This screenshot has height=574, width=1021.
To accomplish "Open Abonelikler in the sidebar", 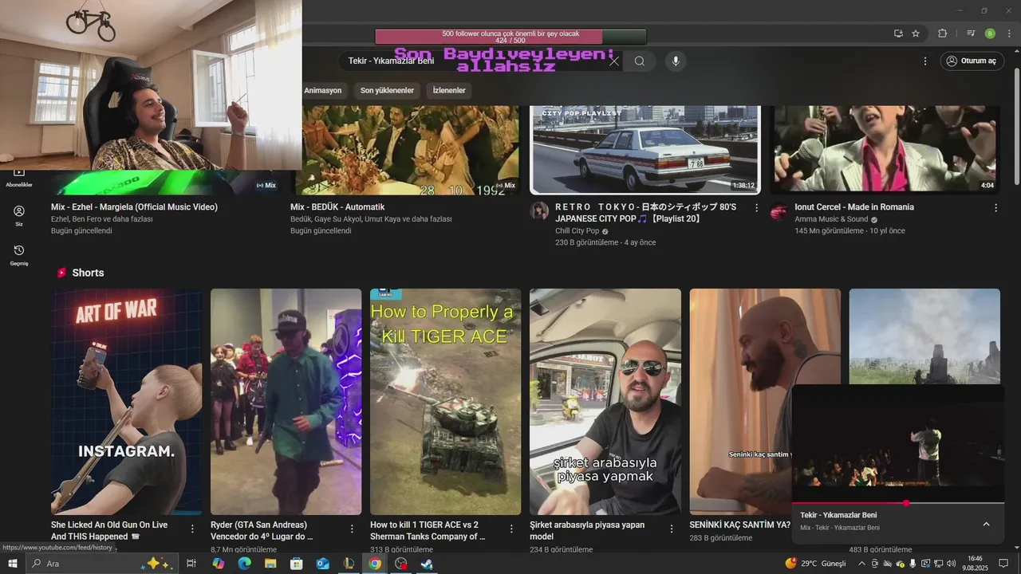I will click(x=19, y=179).
